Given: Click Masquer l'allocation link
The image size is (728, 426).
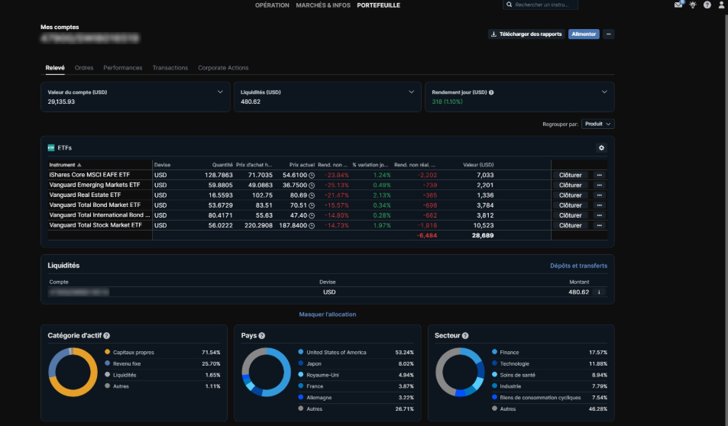Looking at the screenshot, I should tap(327, 315).
